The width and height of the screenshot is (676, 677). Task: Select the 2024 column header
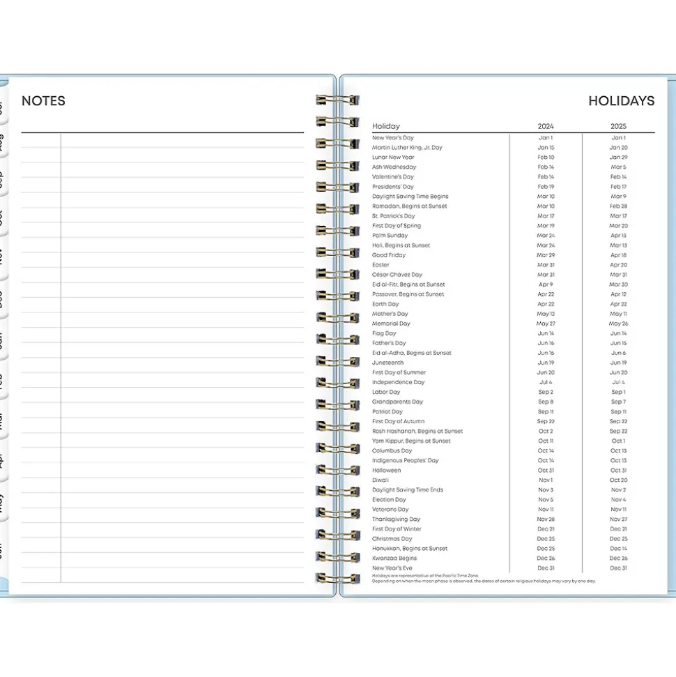(546, 126)
